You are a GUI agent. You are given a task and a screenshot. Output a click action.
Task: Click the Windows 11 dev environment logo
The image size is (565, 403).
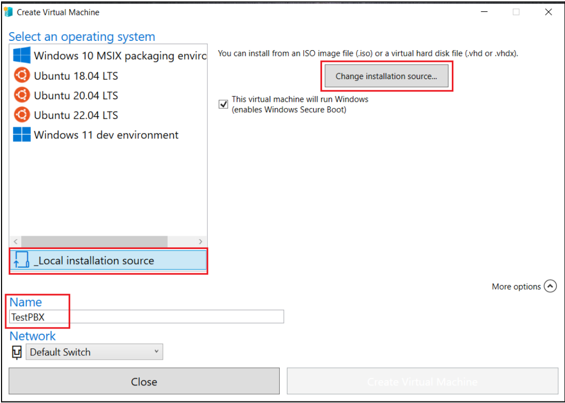(22, 135)
